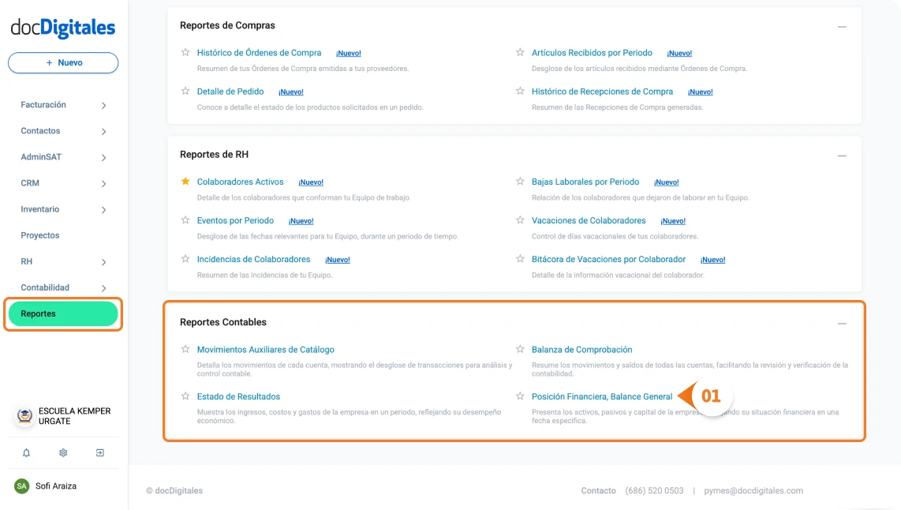Star the Estado de Resultados report
Screen dimensions: 901x510
pos(185,396)
